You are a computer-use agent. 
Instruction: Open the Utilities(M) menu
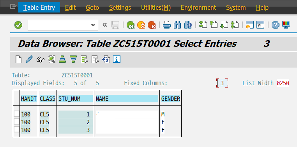click(x=156, y=7)
